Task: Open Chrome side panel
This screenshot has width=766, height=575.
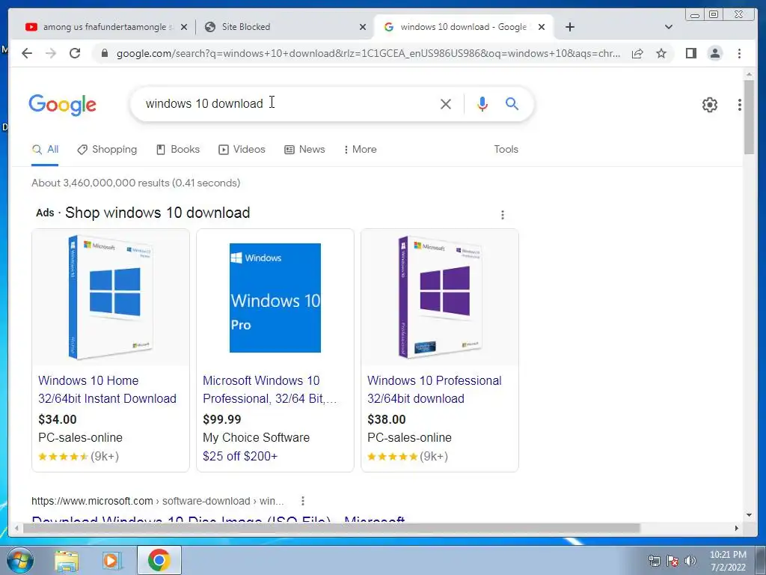Action: [690, 53]
